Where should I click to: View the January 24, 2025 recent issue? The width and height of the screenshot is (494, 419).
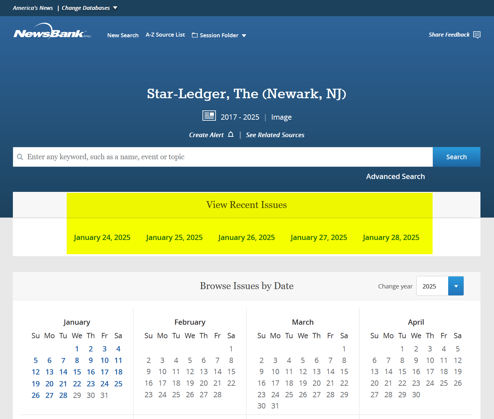102,237
